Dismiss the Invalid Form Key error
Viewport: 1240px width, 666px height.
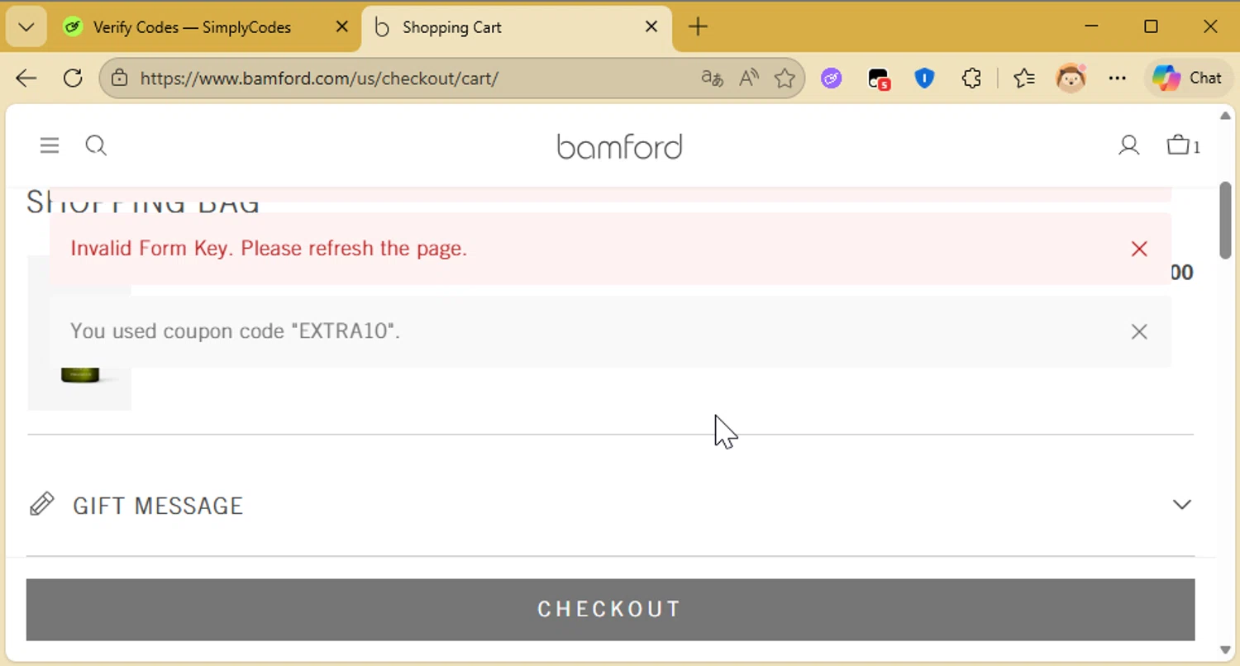[x=1139, y=249]
